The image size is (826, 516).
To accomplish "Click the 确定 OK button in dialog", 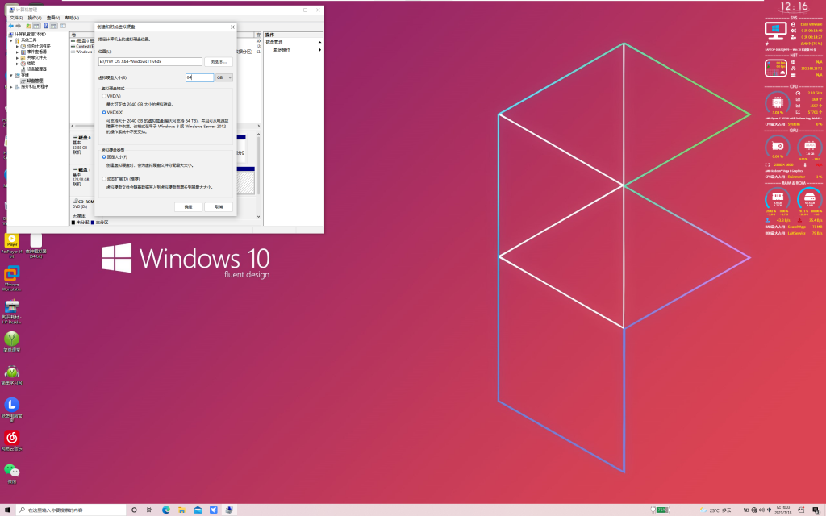I will click(x=188, y=207).
